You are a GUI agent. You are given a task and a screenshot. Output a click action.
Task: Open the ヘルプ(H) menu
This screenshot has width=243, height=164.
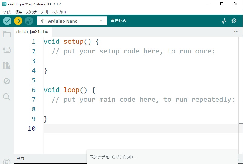[x=59, y=12]
